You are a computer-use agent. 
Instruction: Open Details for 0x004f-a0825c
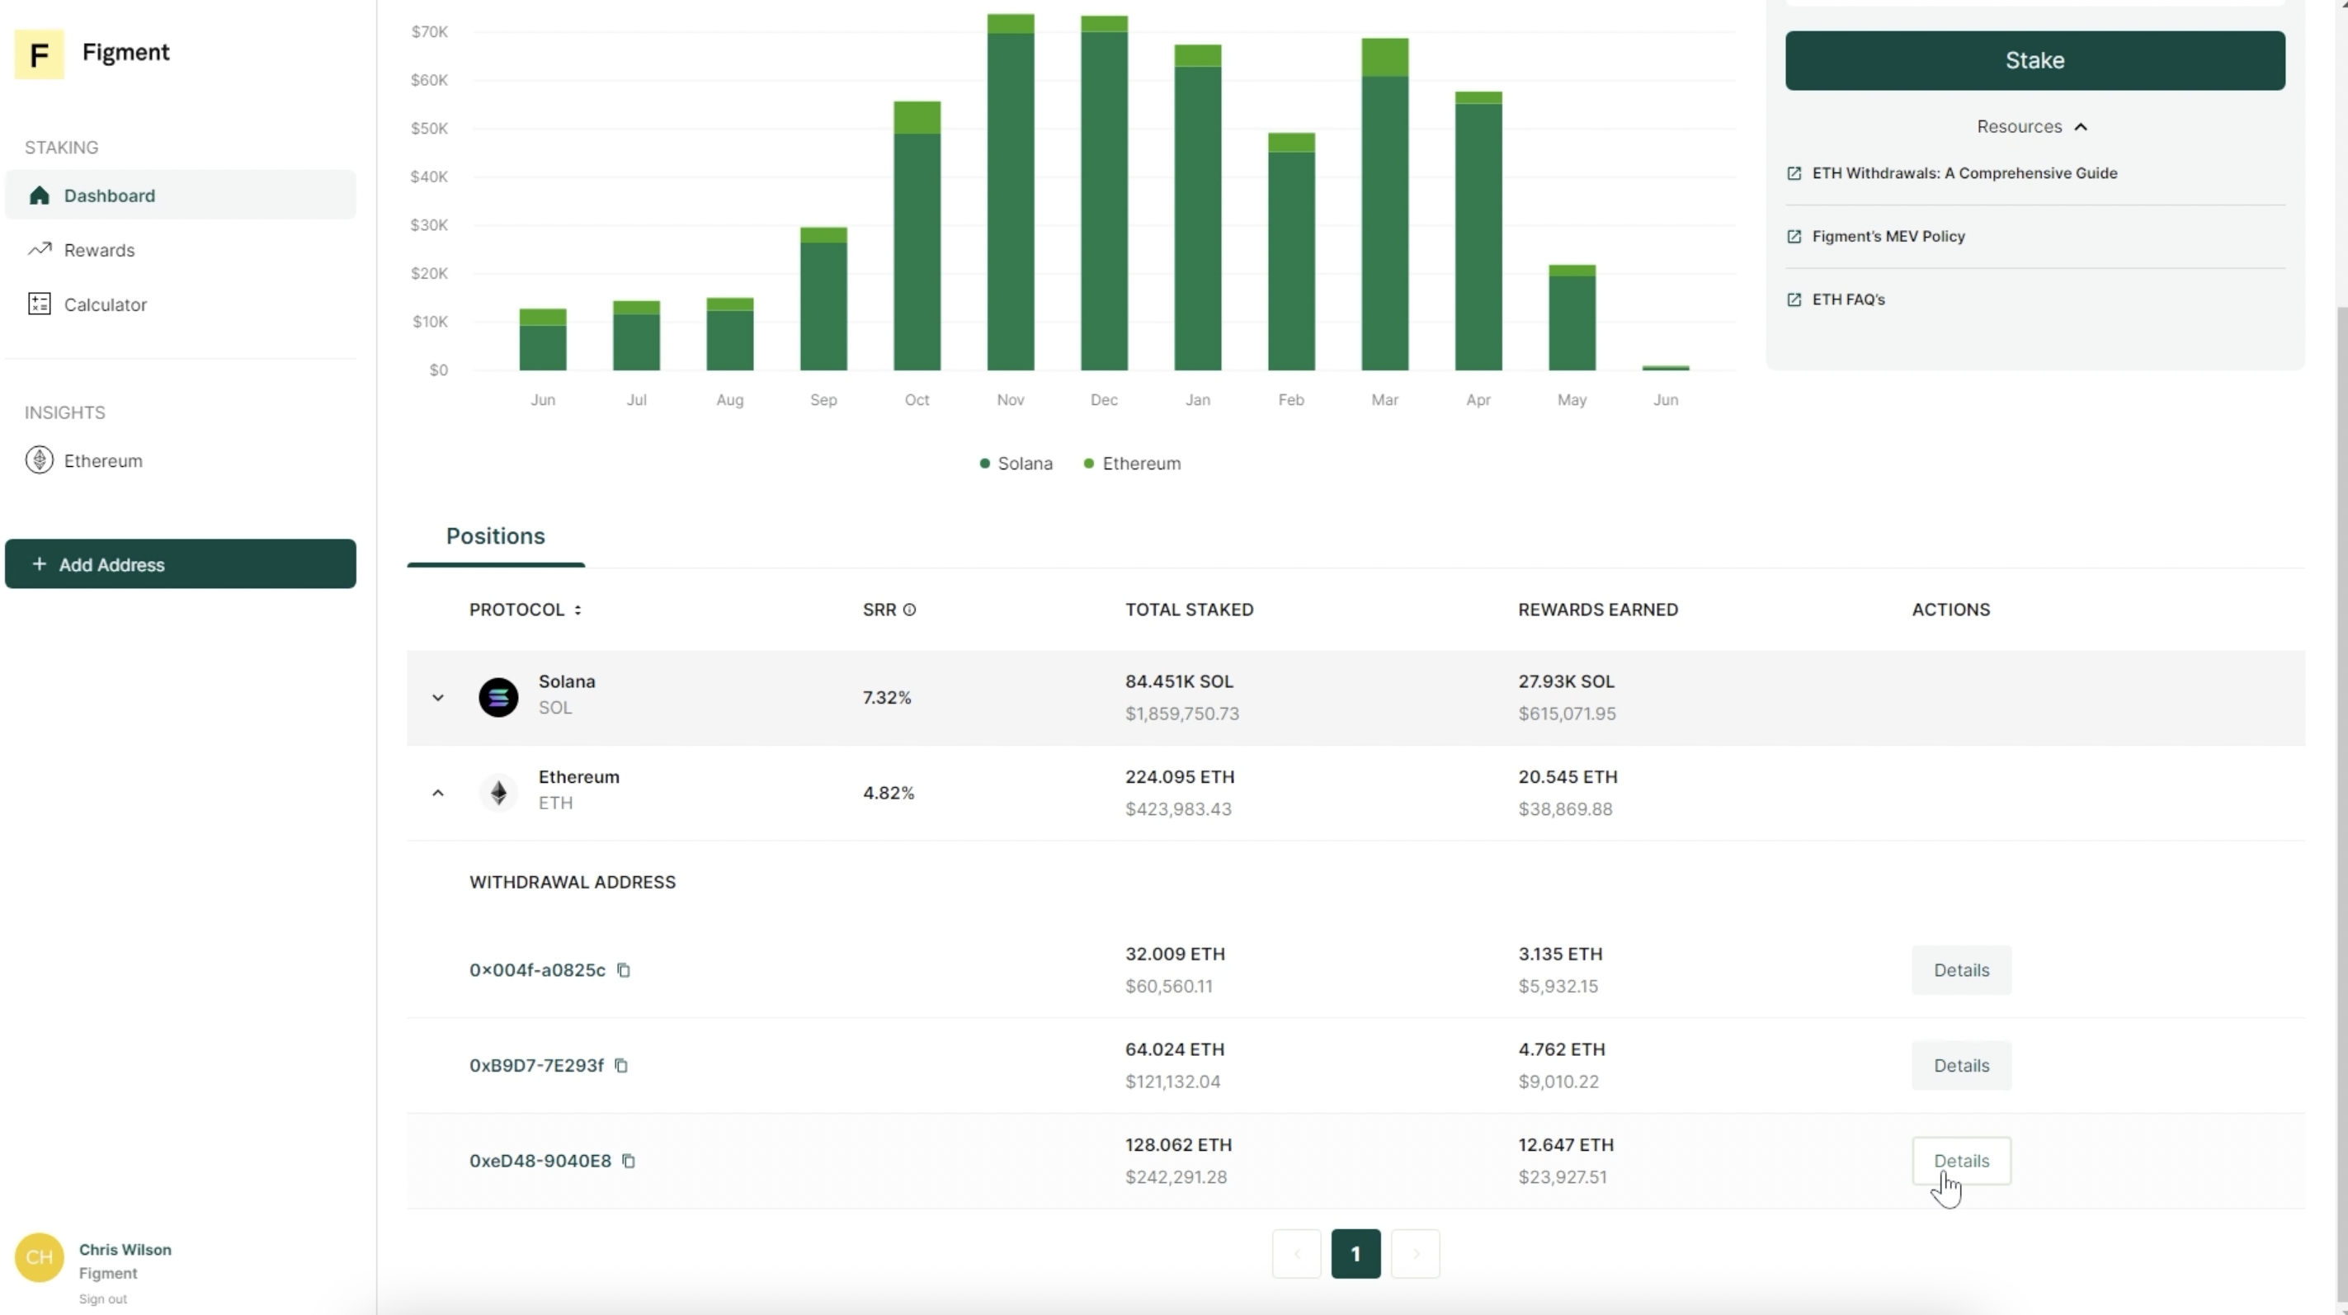(1960, 969)
